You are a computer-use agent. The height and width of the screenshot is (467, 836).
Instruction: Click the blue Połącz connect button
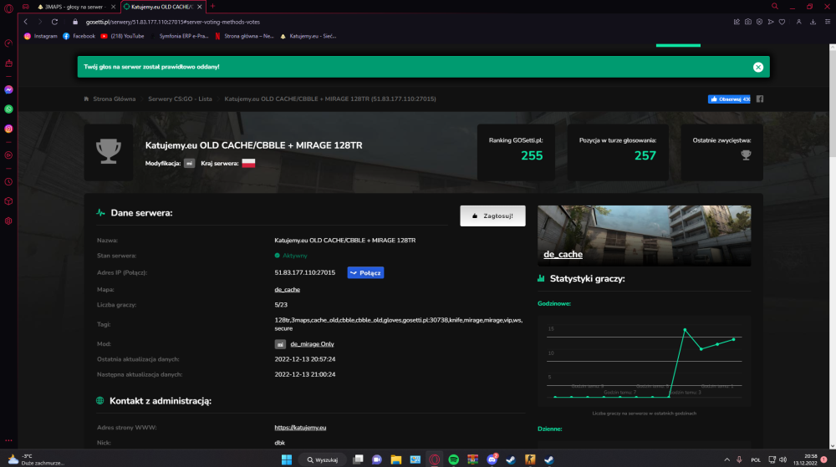[366, 272]
